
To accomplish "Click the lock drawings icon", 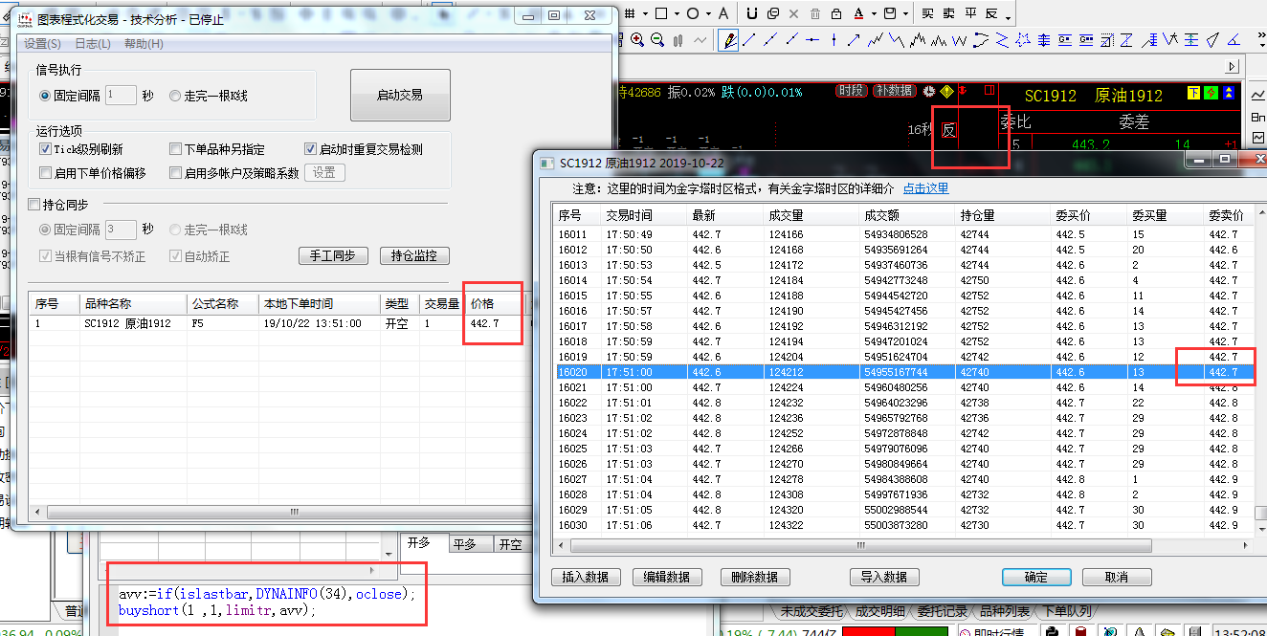I will [x=836, y=13].
